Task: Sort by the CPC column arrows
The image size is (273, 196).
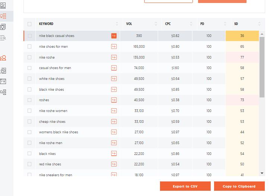Action: tap(191, 24)
